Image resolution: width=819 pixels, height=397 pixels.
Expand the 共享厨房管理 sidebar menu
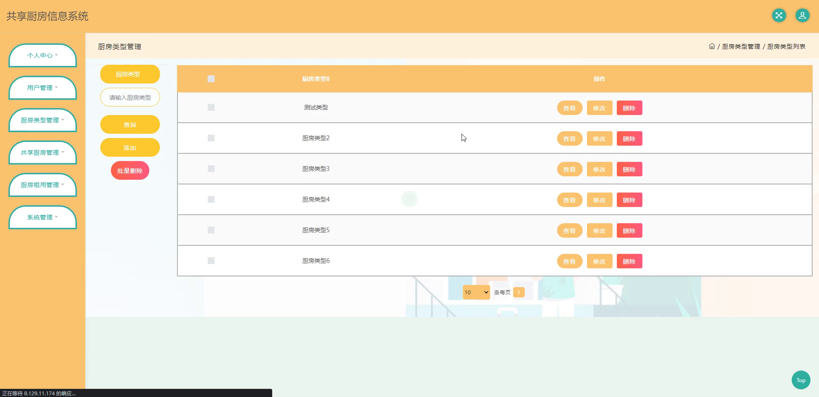tap(43, 152)
